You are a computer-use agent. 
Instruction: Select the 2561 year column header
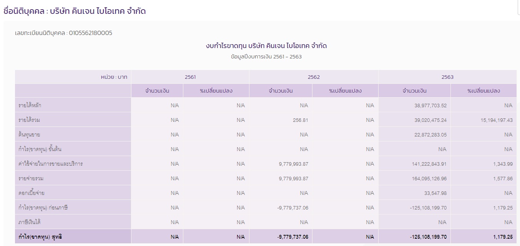click(190, 76)
